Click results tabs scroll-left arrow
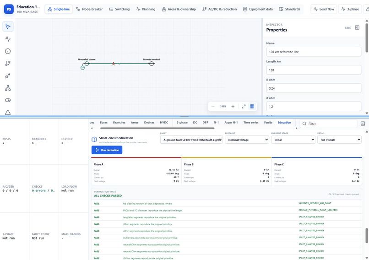 [x=92, y=128]
